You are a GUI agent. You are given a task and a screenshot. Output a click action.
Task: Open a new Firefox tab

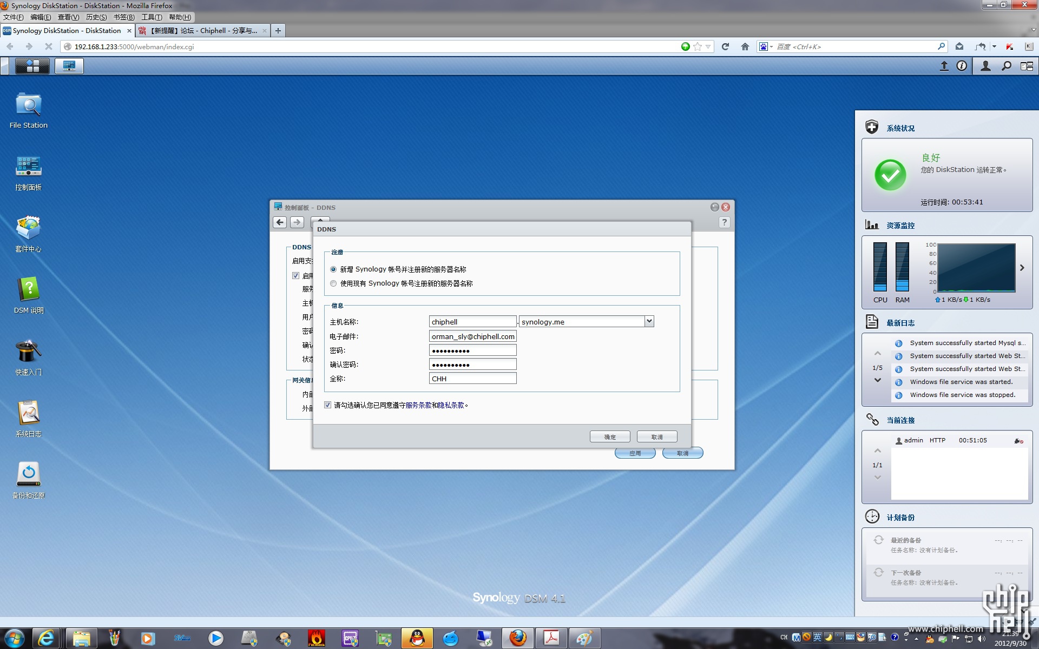pos(278,31)
